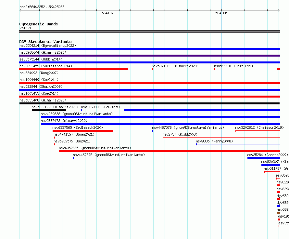Select the nsv1004449 (Coe2014) label
This screenshot has width=289, height=239.
[39, 80]
